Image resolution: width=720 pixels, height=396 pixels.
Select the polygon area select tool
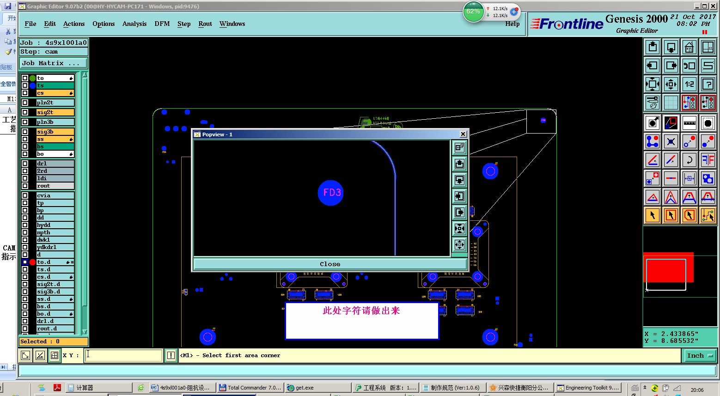click(689, 215)
